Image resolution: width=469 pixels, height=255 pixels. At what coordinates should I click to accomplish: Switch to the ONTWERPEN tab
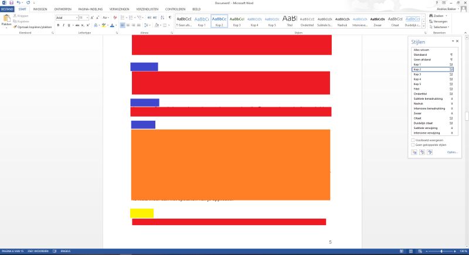coord(63,9)
